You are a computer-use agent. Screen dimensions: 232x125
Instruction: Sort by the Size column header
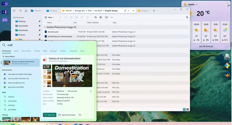75,23
